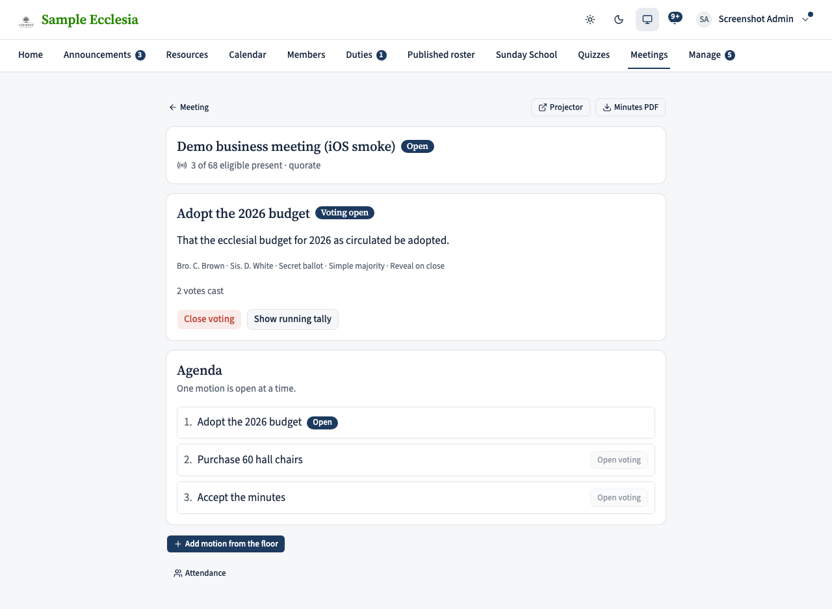Viewport: 832px width, 609px height.
Task: Click the Screenshot Admin user name
Action: click(756, 19)
